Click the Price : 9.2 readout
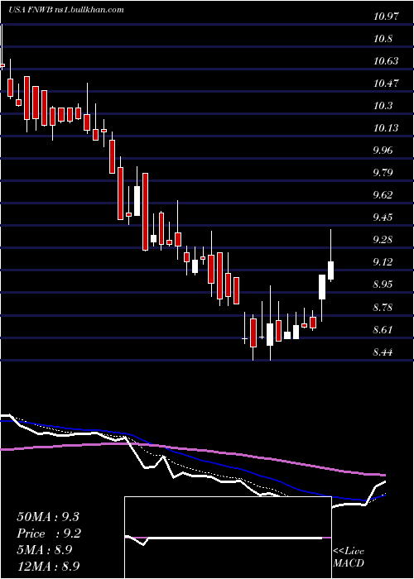 [x=49, y=534]
